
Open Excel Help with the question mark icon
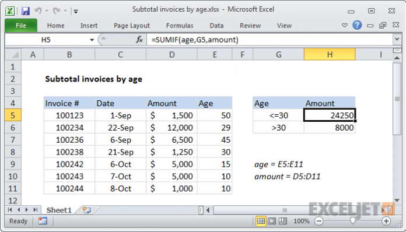pyautogui.click(x=357, y=25)
